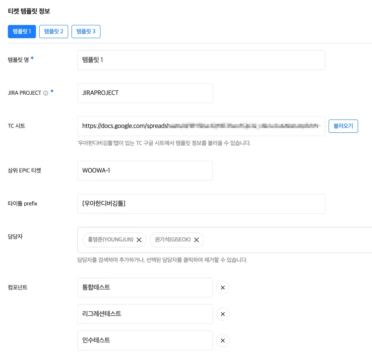This screenshot has height=356, width=372.
Task: Focus the 템플릿 명 input field
Action: 201,60
